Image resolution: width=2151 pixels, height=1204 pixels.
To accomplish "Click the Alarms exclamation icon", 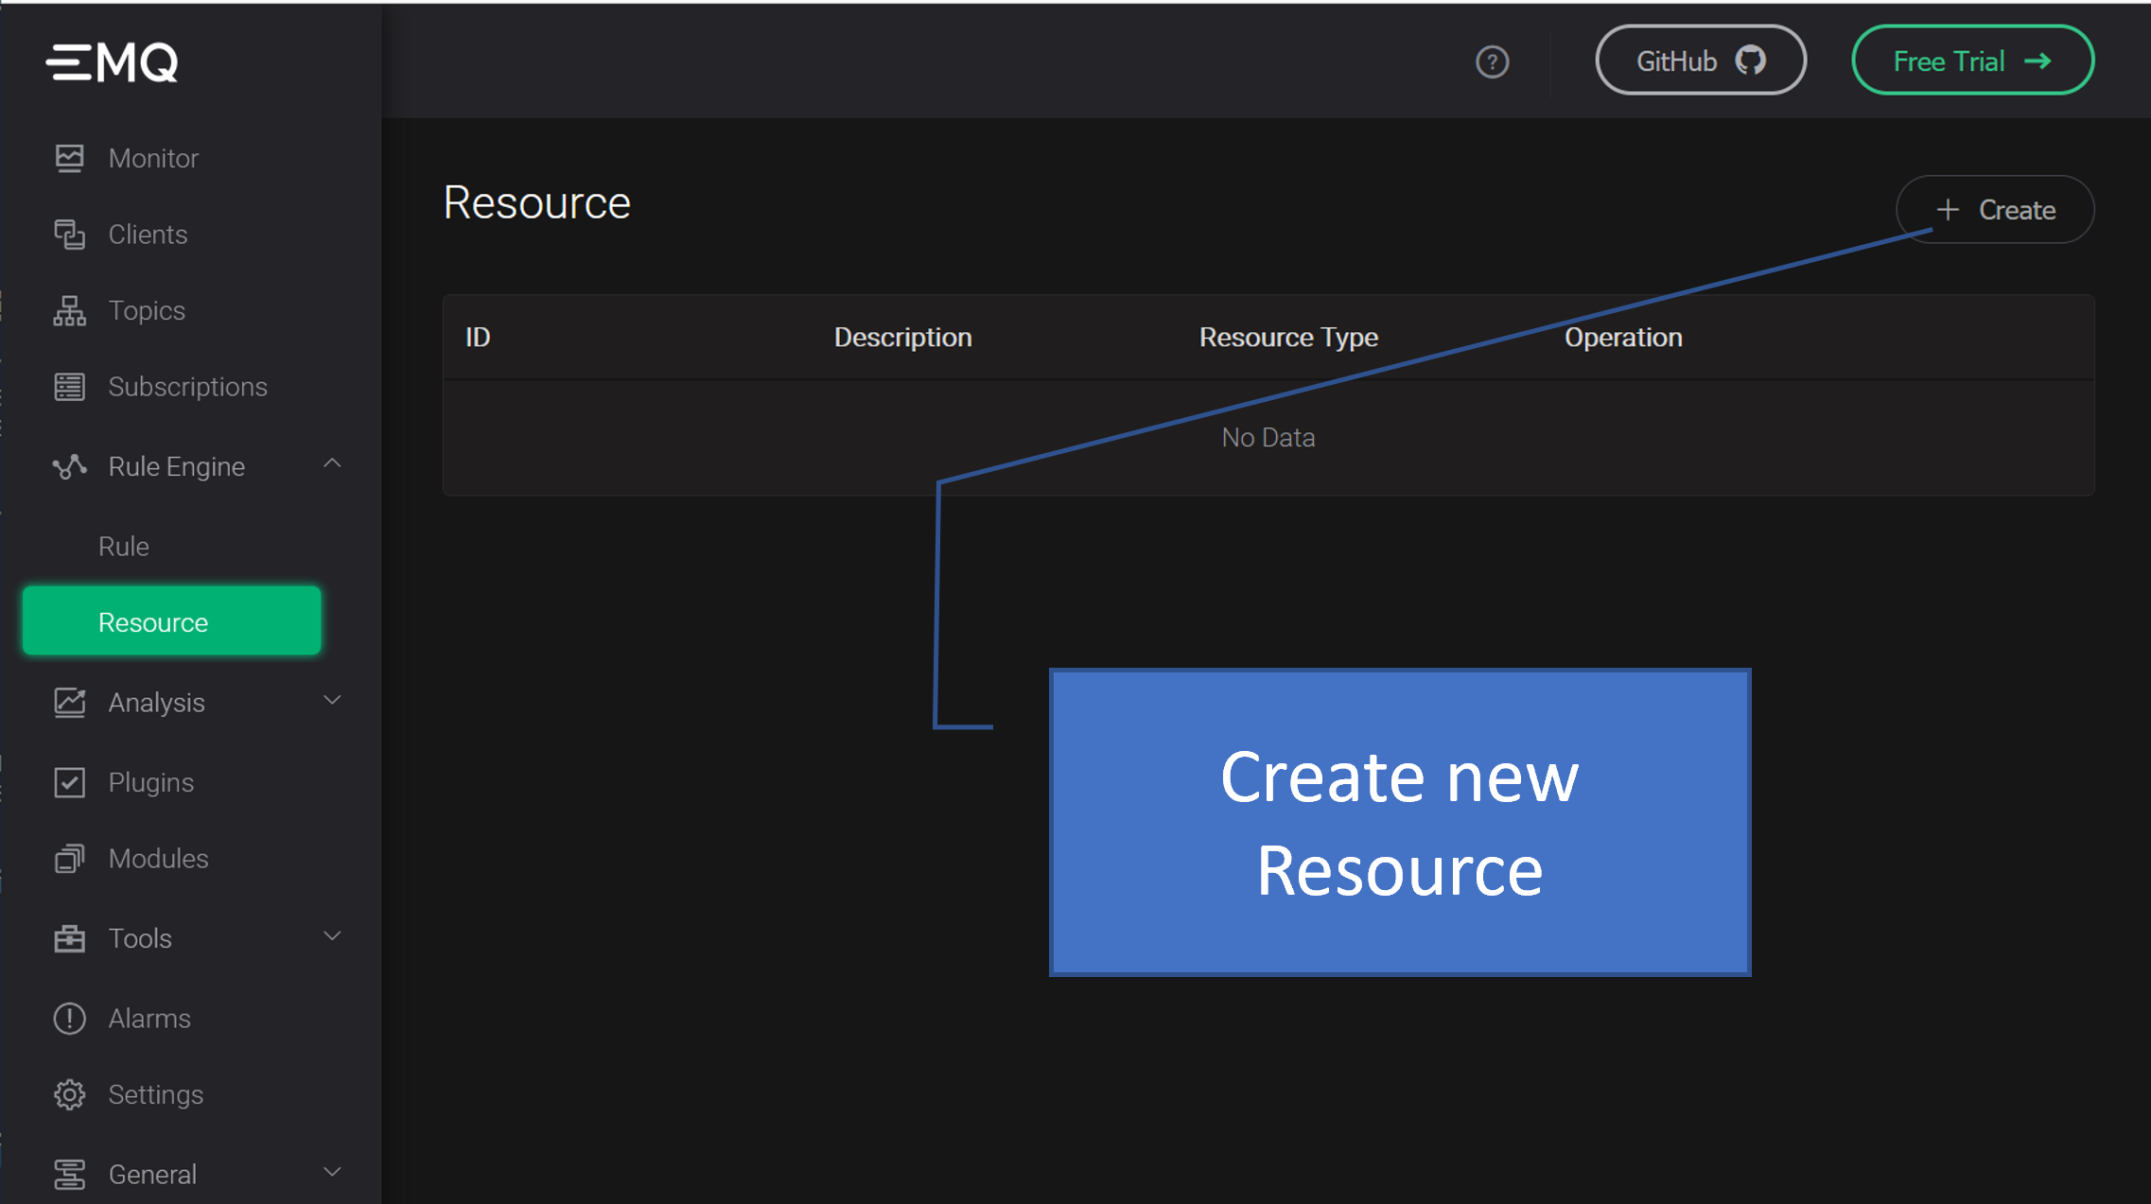I will click(x=69, y=1019).
